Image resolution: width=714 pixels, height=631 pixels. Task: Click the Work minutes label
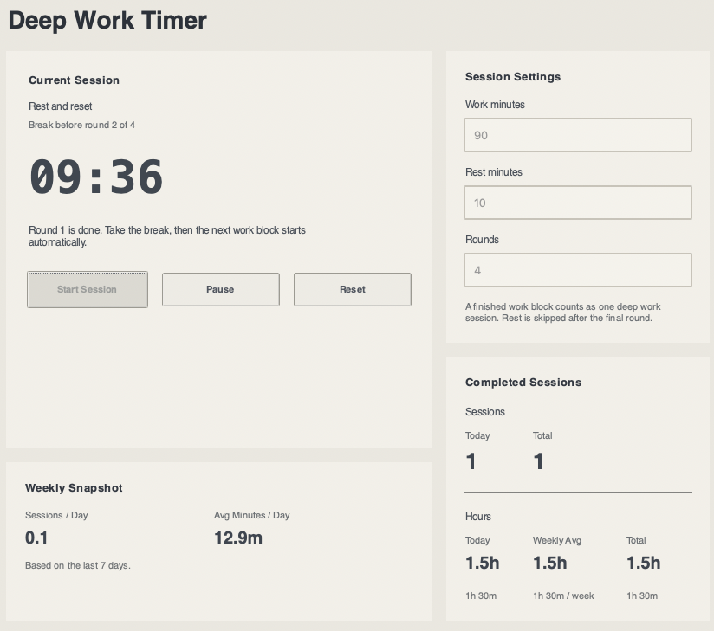pos(495,105)
